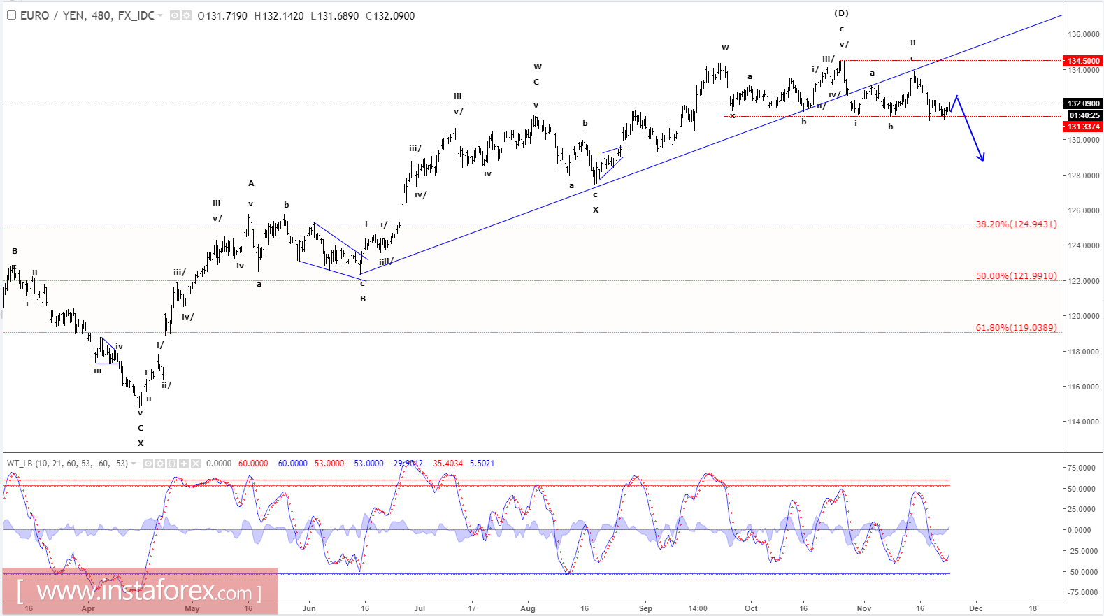Screen dimensions: 1104x616
Task: Click the 120.0000 price axis tick
Action: [1084, 316]
